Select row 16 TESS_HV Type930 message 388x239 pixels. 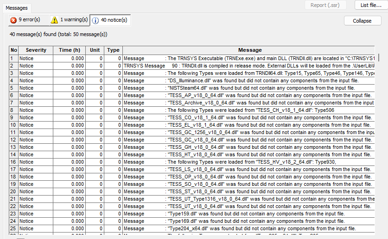(x=250, y=162)
